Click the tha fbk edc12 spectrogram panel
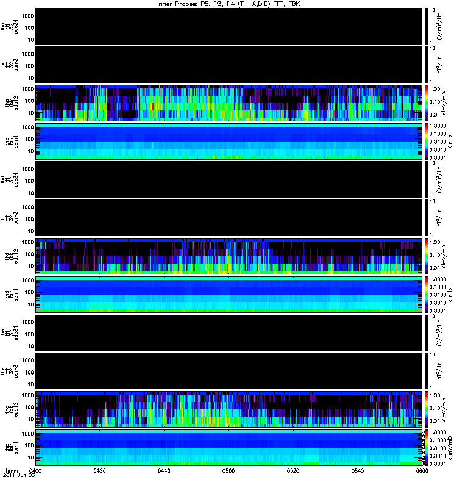This screenshot has height=488, width=457. click(229, 103)
